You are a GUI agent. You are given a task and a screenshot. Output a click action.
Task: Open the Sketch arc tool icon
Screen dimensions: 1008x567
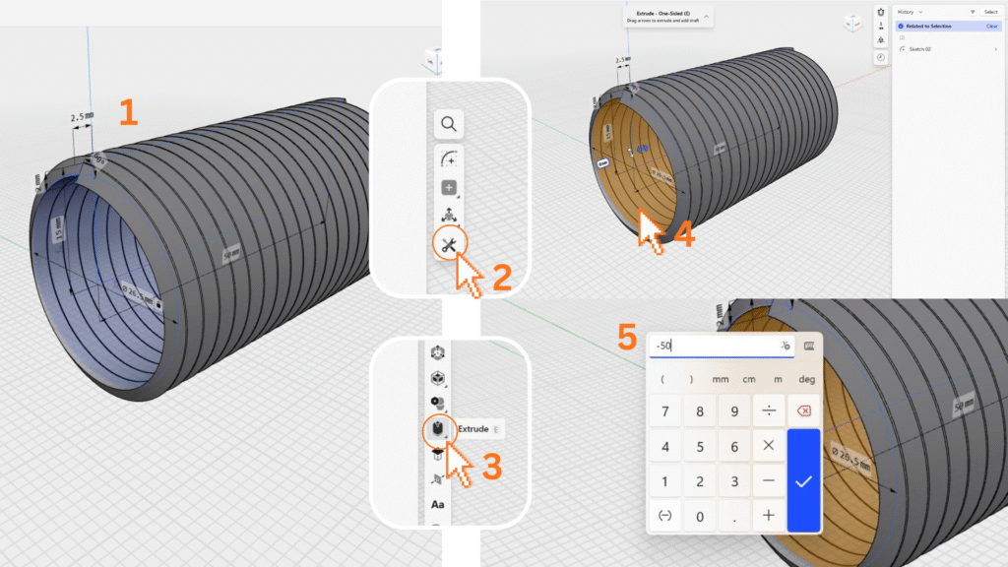coord(449,159)
